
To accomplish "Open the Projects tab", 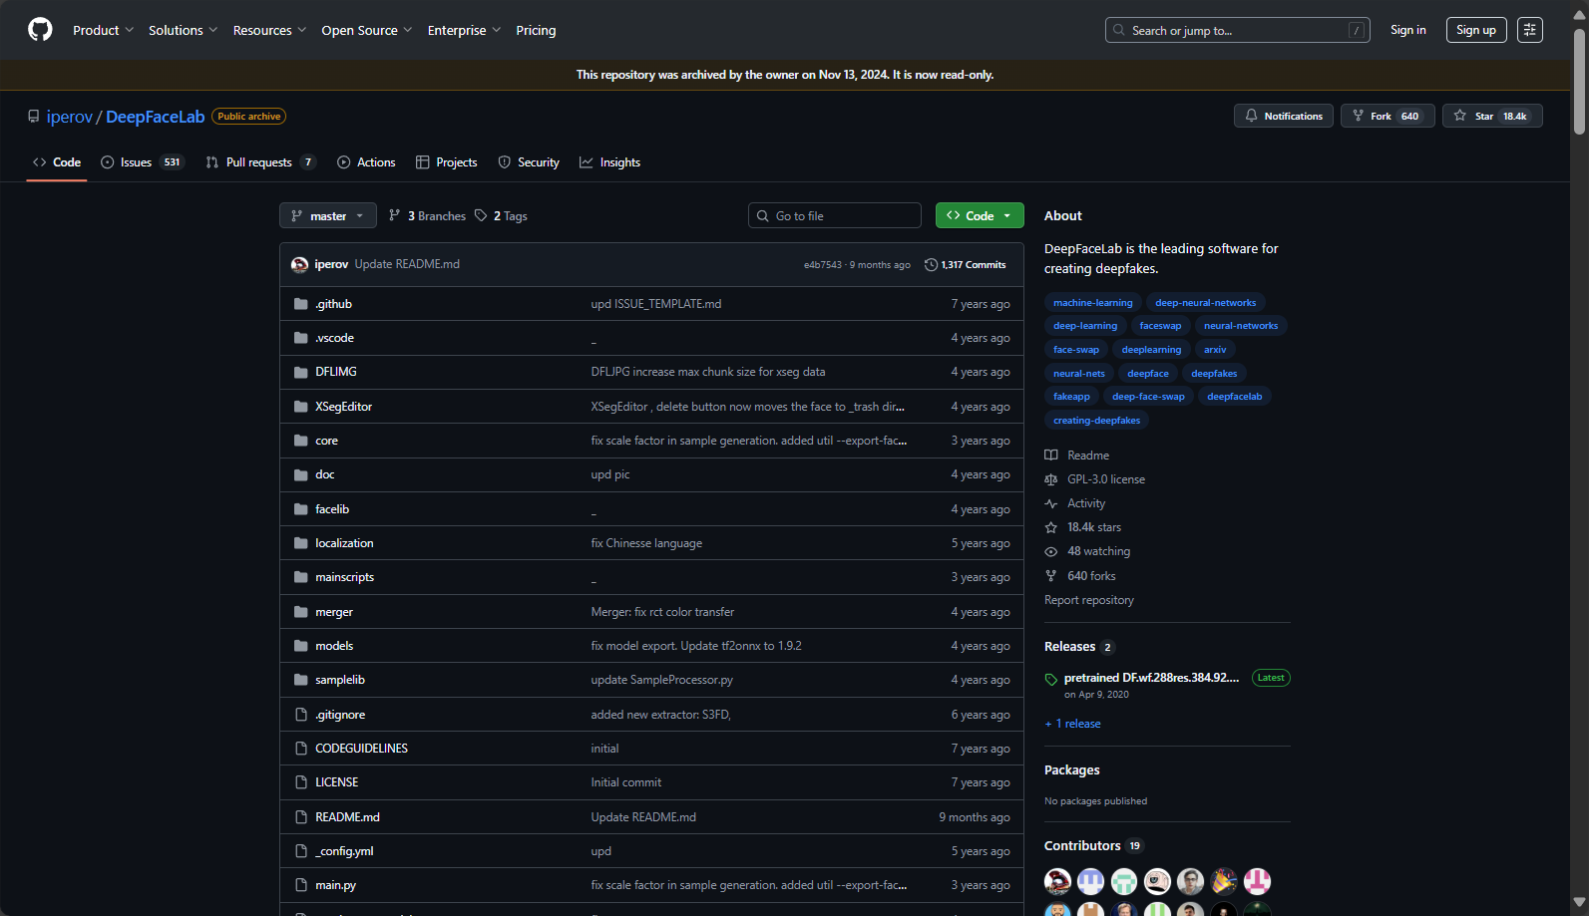I will (x=447, y=162).
